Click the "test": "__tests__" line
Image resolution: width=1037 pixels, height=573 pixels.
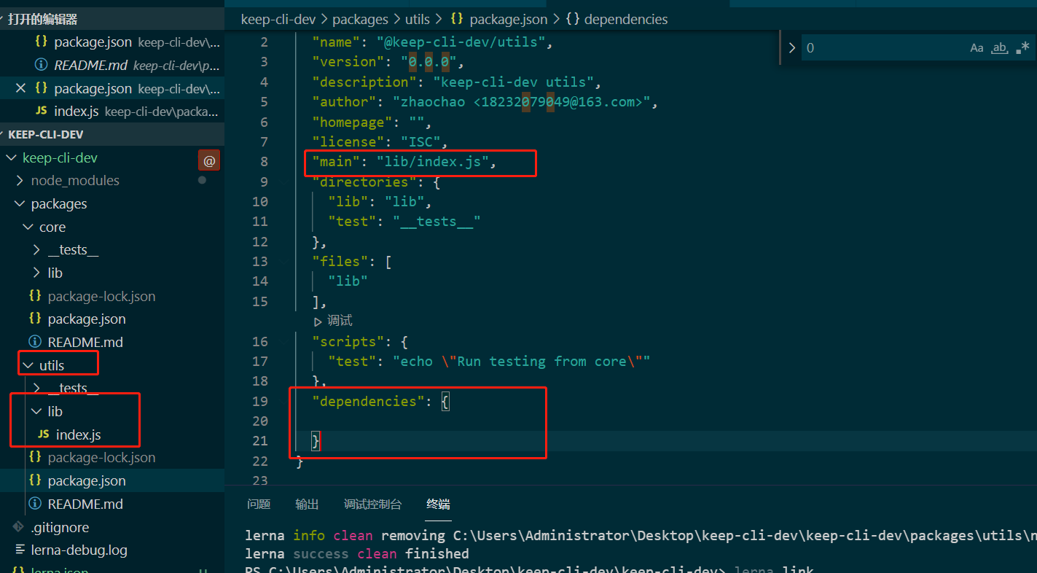click(x=404, y=221)
